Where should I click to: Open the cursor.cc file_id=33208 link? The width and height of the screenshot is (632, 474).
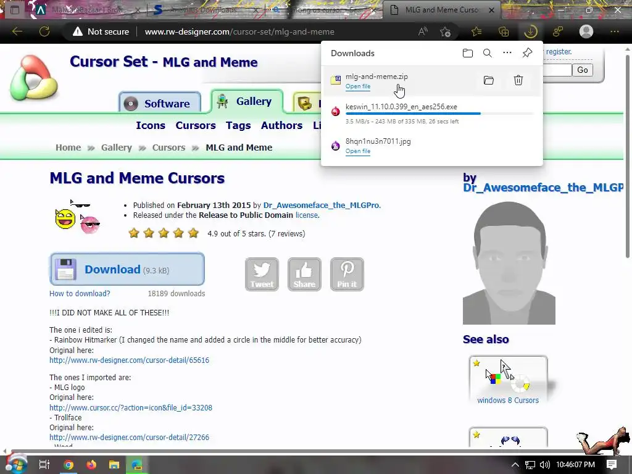point(131,407)
